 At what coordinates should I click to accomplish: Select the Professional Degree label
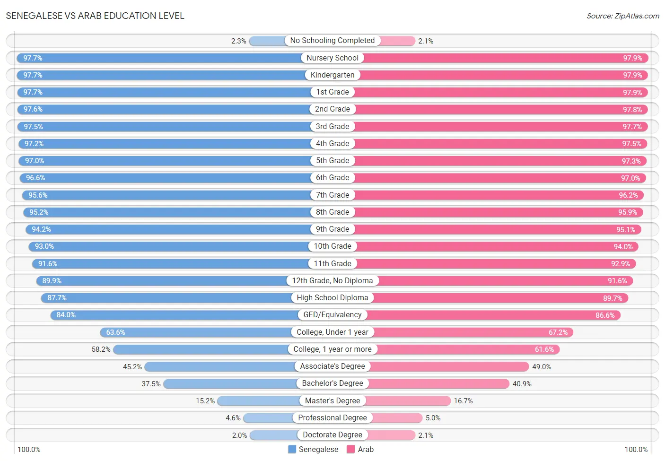pos(332,418)
